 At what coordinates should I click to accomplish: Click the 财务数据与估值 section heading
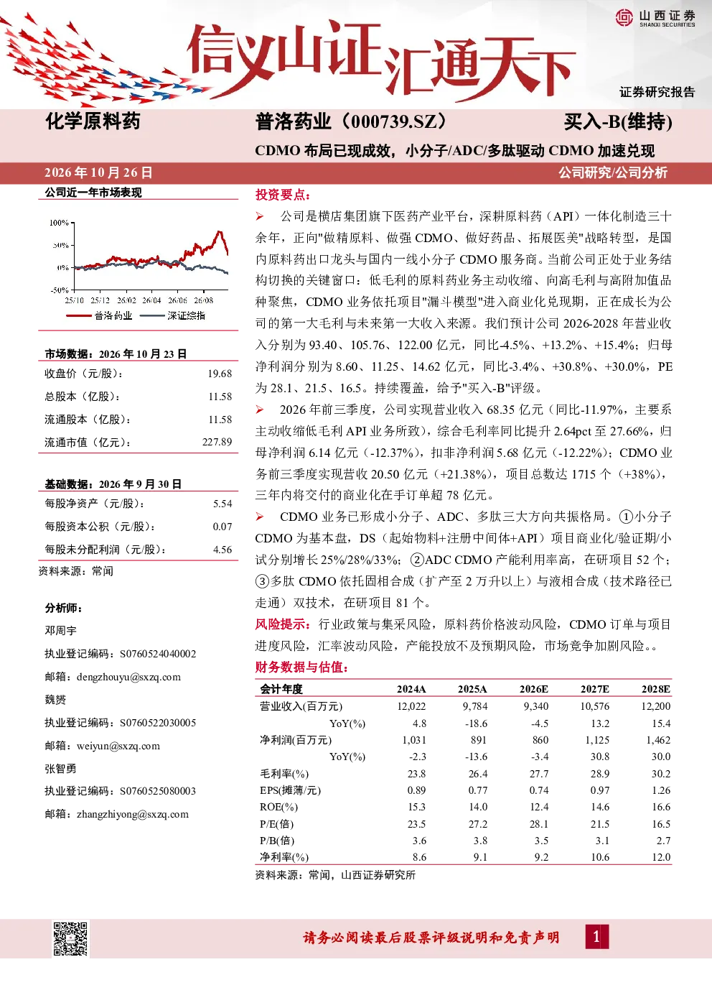point(302,667)
